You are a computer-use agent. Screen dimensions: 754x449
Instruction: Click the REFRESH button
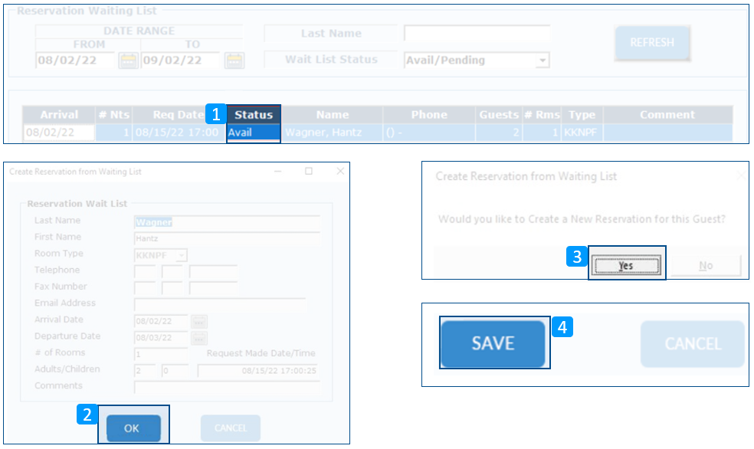652,43
